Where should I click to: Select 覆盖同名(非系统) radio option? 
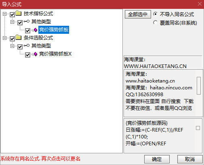click(x=155, y=23)
